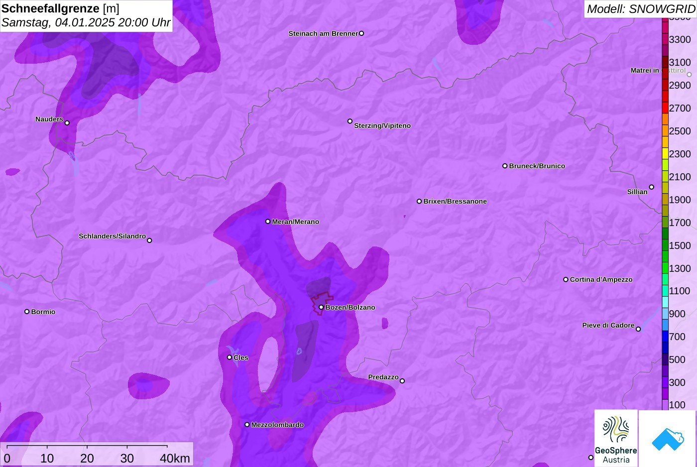
Task: Click the legend value 1900
Action: coord(680,200)
